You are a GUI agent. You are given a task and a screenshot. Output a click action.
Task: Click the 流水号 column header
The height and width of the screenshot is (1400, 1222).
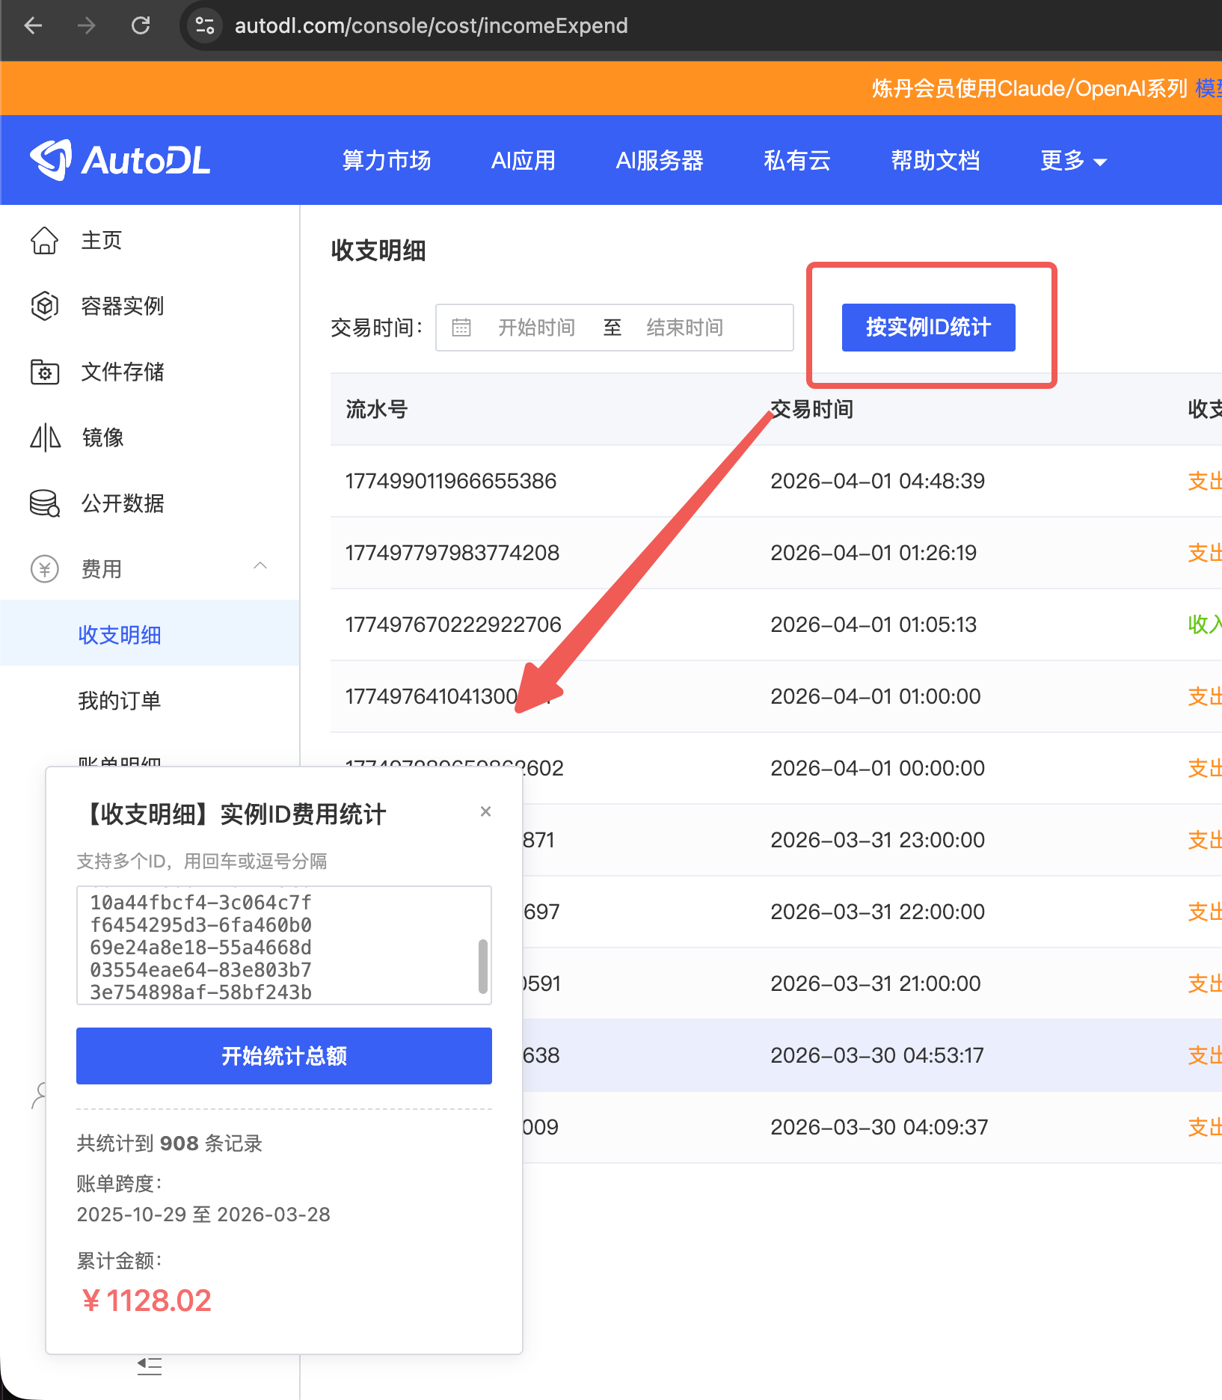click(x=377, y=409)
